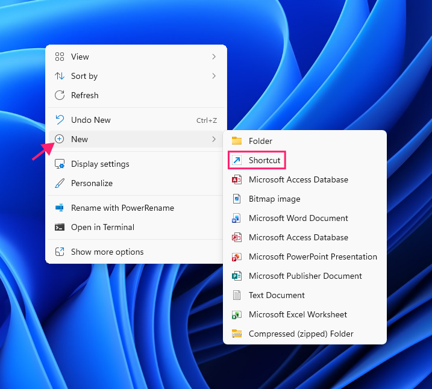The height and width of the screenshot is (389, 432).
Task: Choose Microsoft Publisher Document
Action: tap(305, 276)
